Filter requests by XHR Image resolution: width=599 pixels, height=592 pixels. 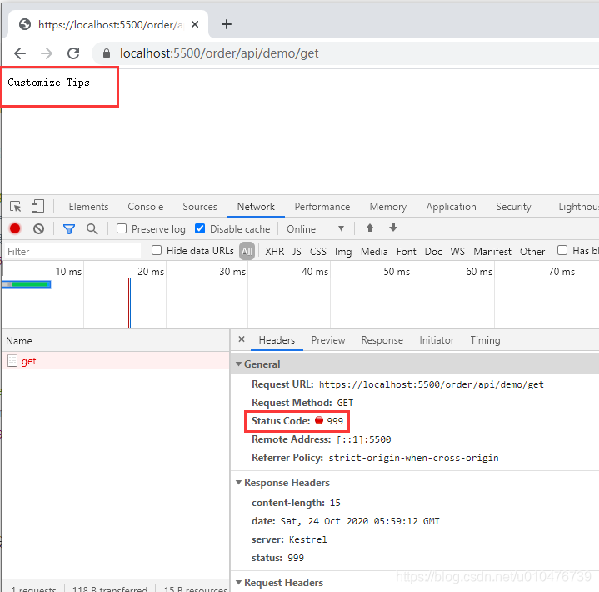(x=275, y=251)
